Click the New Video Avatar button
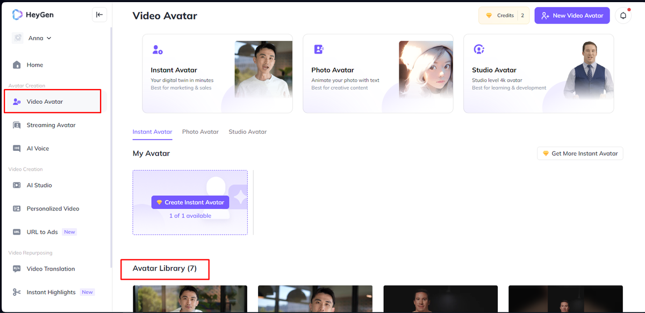Screen dimensions: 645x313 coord(572,16)
